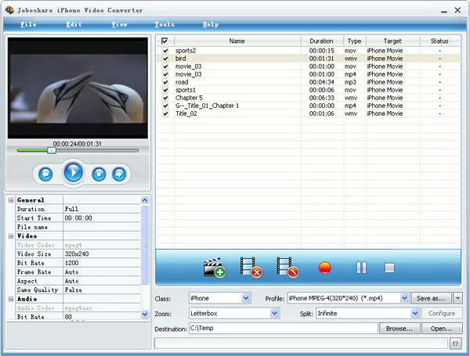Image resolution: width=470 pixels, height=356 pixels.
Task: Jump to next frame in preview player
Action: [x=118, y=174]
